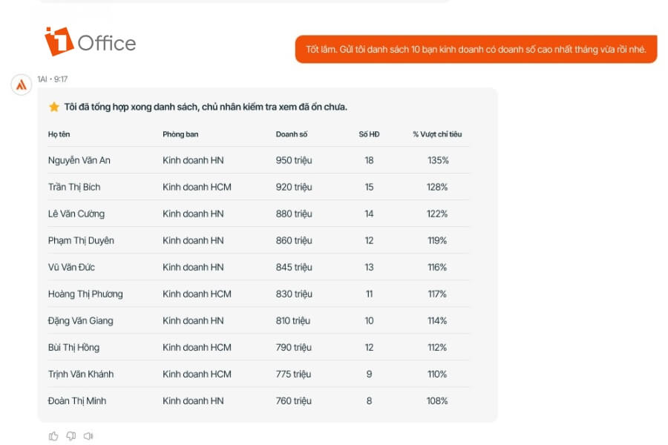Screen dimensions: 668x445
Task: Click the orange user message bubble
Action: pos(476,50)
